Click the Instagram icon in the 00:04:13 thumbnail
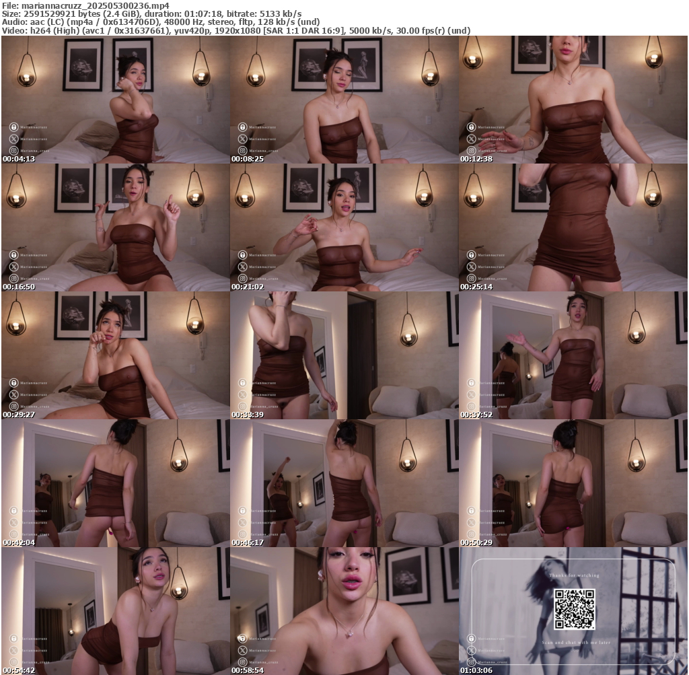 click(x=13, y=151)
